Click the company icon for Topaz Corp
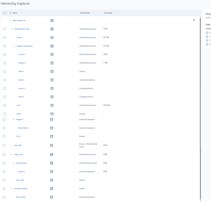Screen dimensions: 211x202 click(52, 155)
